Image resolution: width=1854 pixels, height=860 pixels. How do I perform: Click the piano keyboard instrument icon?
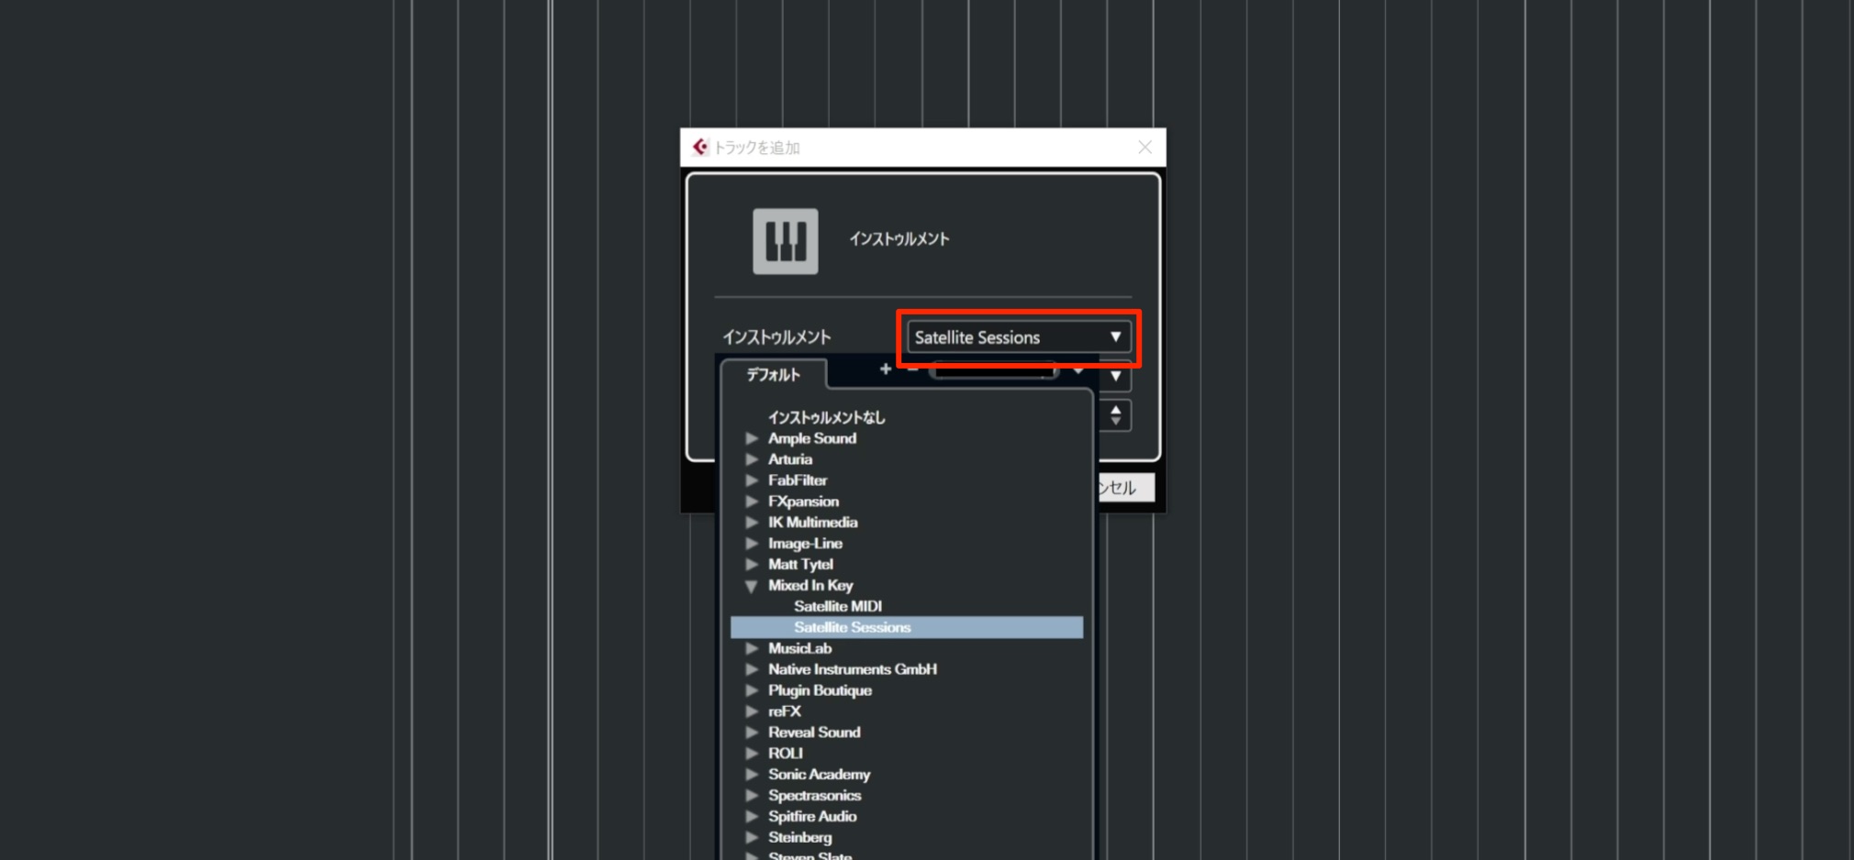click(x=786, y=241)
